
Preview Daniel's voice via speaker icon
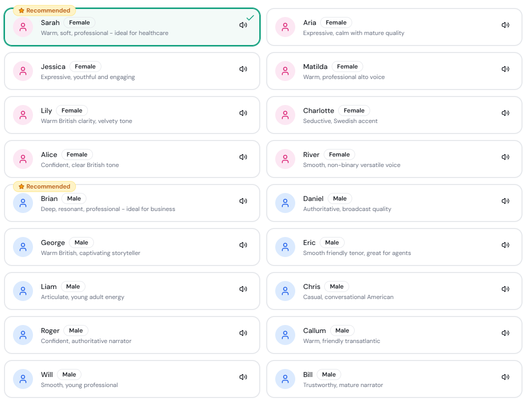pos(506,201)
